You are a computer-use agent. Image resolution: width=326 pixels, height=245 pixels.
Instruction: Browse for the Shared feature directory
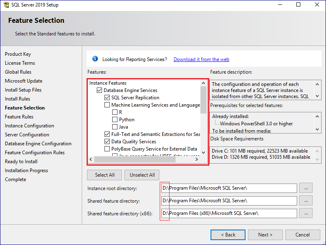[306, 201]
